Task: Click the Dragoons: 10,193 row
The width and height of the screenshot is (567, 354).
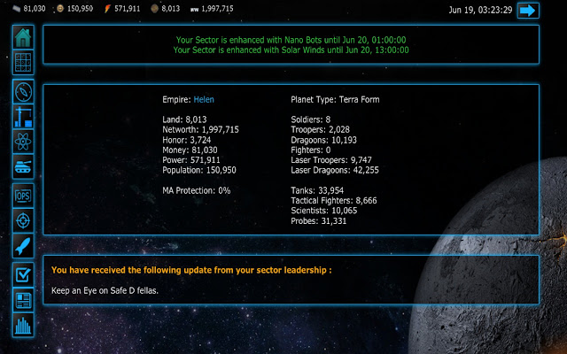Action: 323,140
